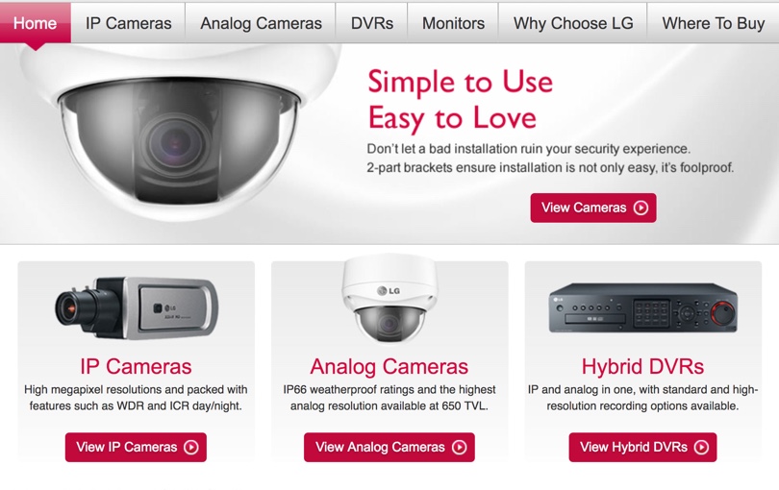Click the View IP Cameras button
This screenshot has width=779, height=490.
(136, 447)
